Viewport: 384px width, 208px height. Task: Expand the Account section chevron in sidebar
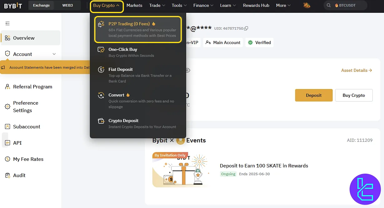(54, 54)
